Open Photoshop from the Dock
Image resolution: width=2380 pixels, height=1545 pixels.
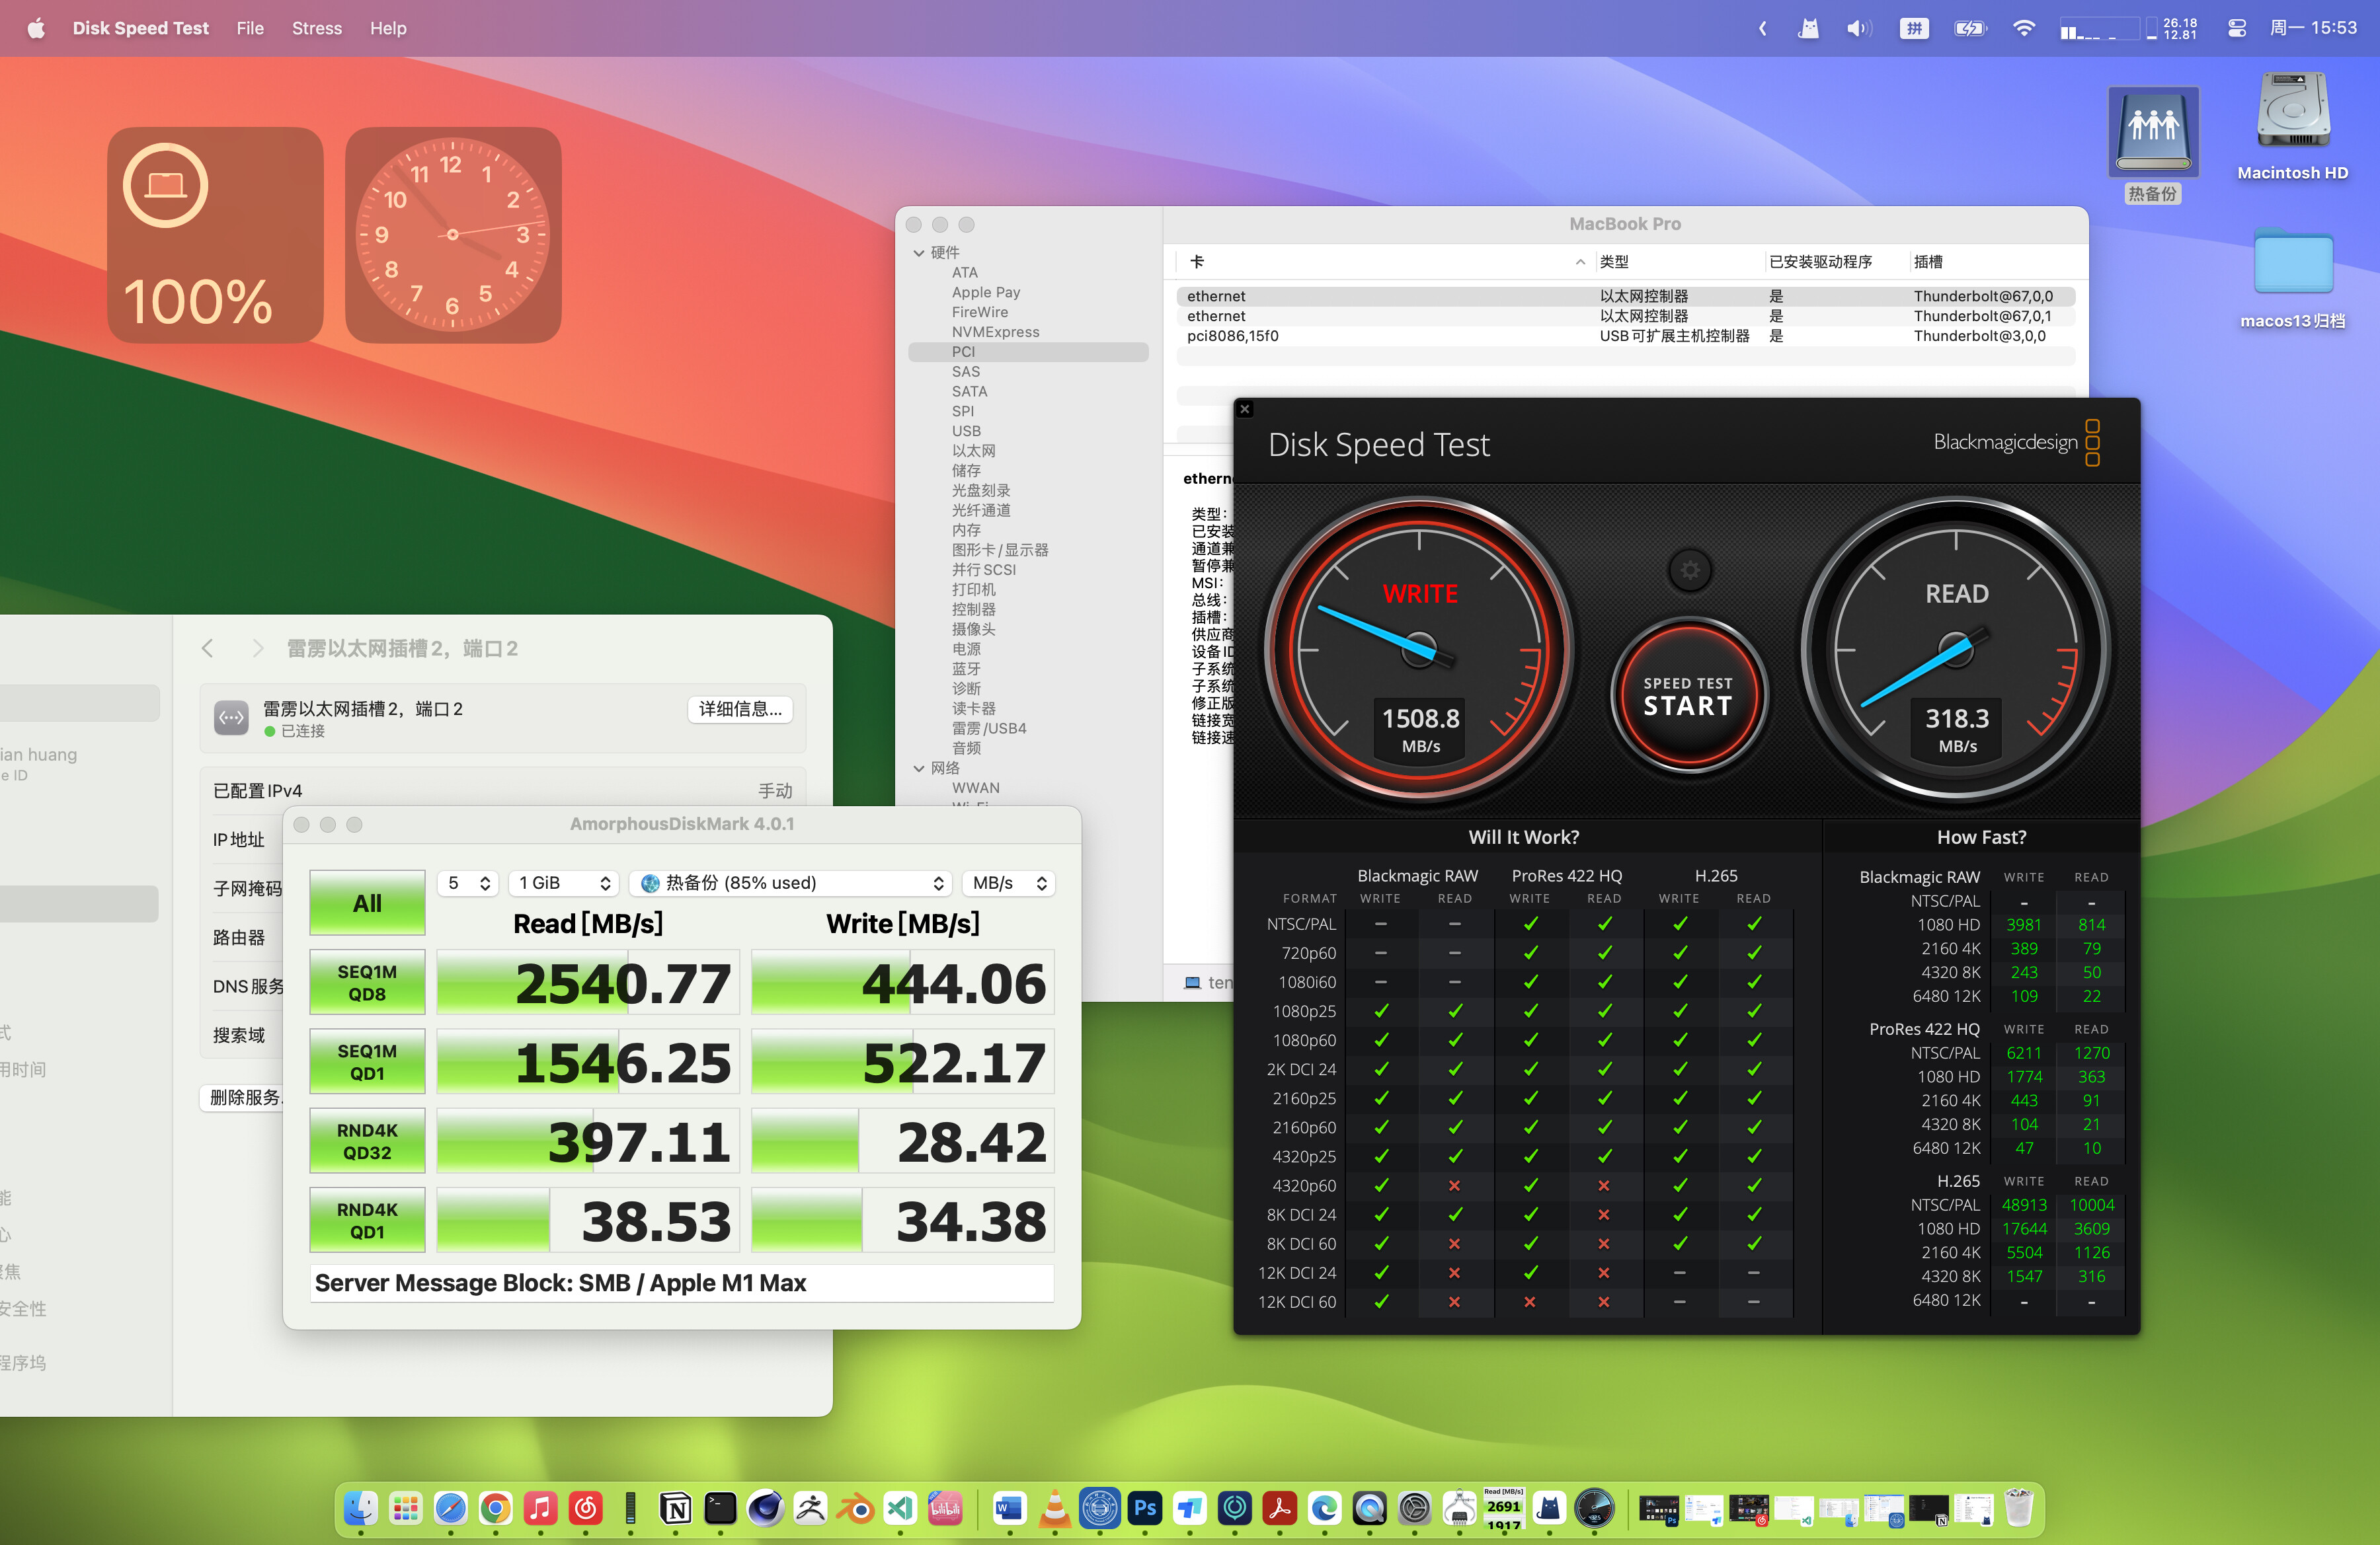pos(1145,1508)
